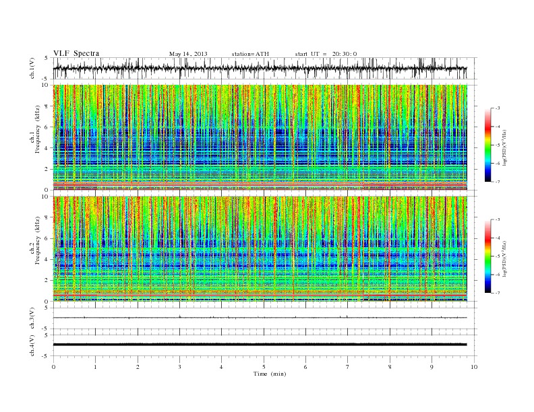534x412 pixels.
Task: Click the ch.1 spectrogram color scale bar
Action: tap(487, 145)
